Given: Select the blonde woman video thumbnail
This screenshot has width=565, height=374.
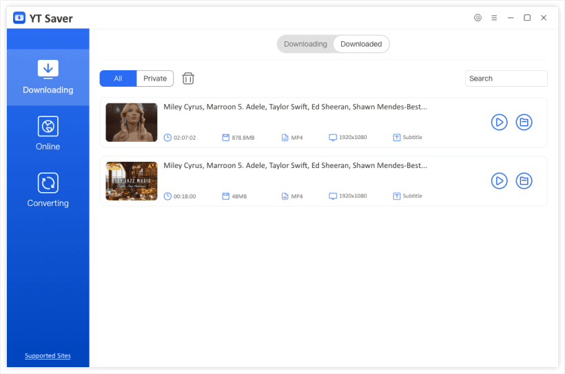Looking at the screenshot, I should (x=132, y=123).
